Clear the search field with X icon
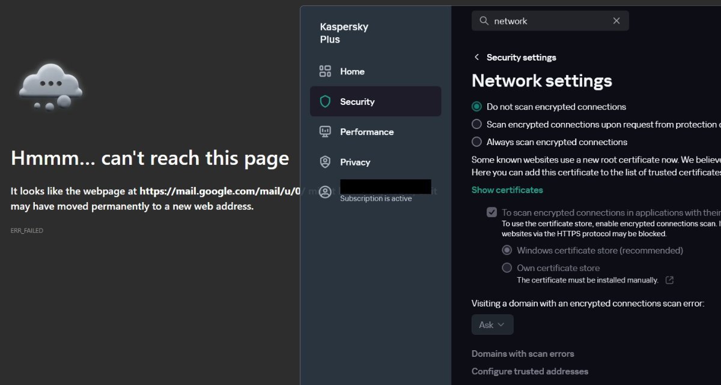This screenshot has width=721, height=385. pyautogui.click(x=616, y=21)
